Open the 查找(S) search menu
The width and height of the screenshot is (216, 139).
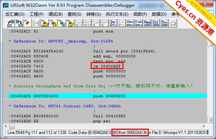click(75, 14)
